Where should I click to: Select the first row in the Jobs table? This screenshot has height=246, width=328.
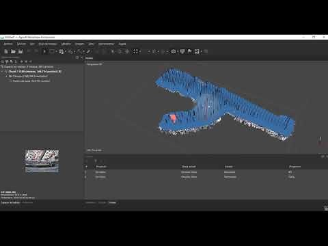[x=206, y=172]
